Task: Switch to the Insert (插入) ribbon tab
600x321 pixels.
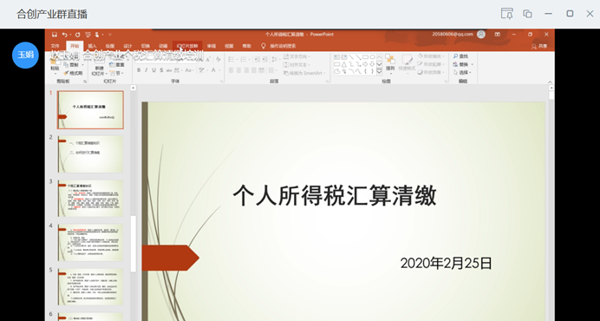Action: 92,46
